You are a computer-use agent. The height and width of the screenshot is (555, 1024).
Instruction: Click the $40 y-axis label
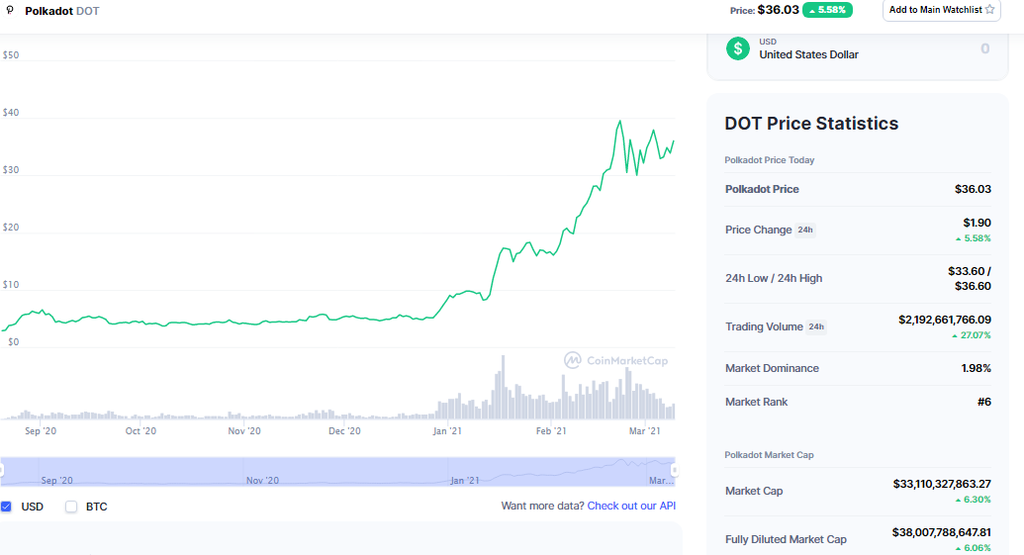(11, 113)
